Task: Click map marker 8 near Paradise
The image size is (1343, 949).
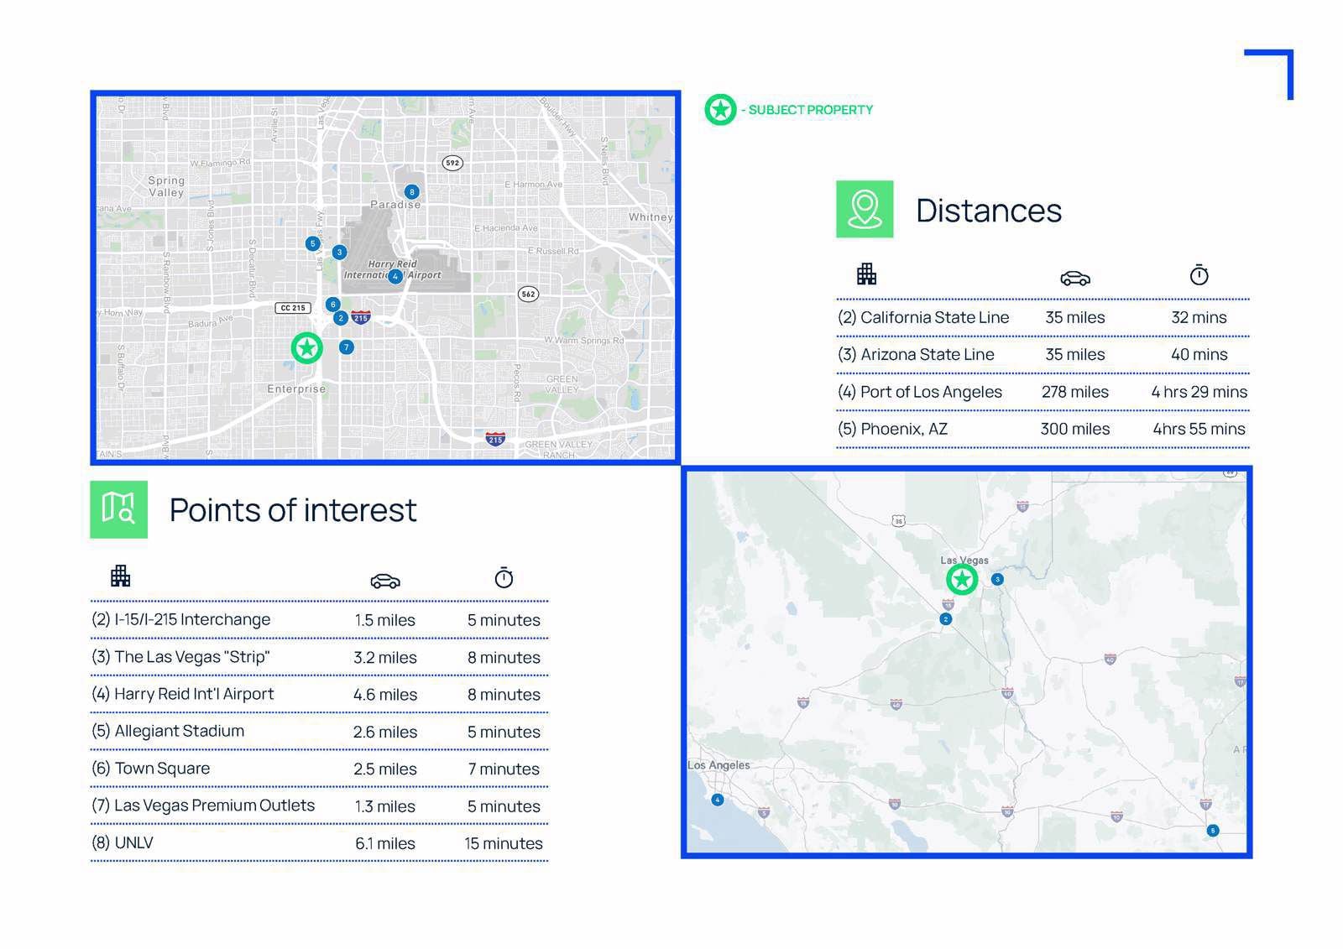Action: [x=411, y=192]
